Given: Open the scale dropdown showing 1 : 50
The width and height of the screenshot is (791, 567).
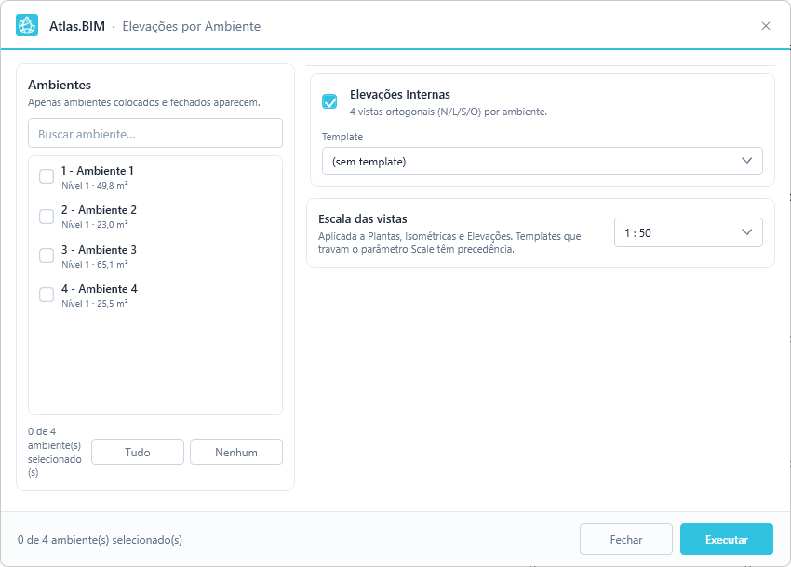Looking at the screenshot, I should tap(688, 232).
